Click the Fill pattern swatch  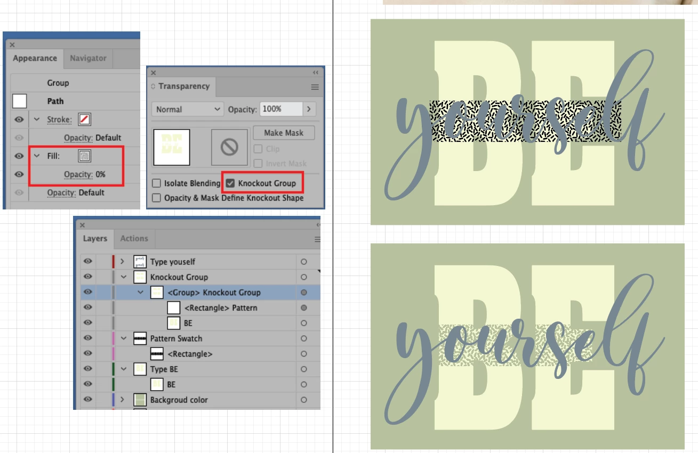pos(84,156)
